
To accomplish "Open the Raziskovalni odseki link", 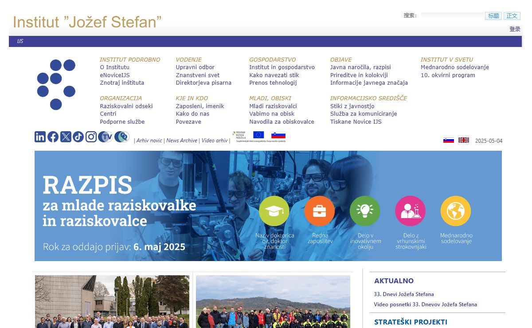I will (126, 106).
